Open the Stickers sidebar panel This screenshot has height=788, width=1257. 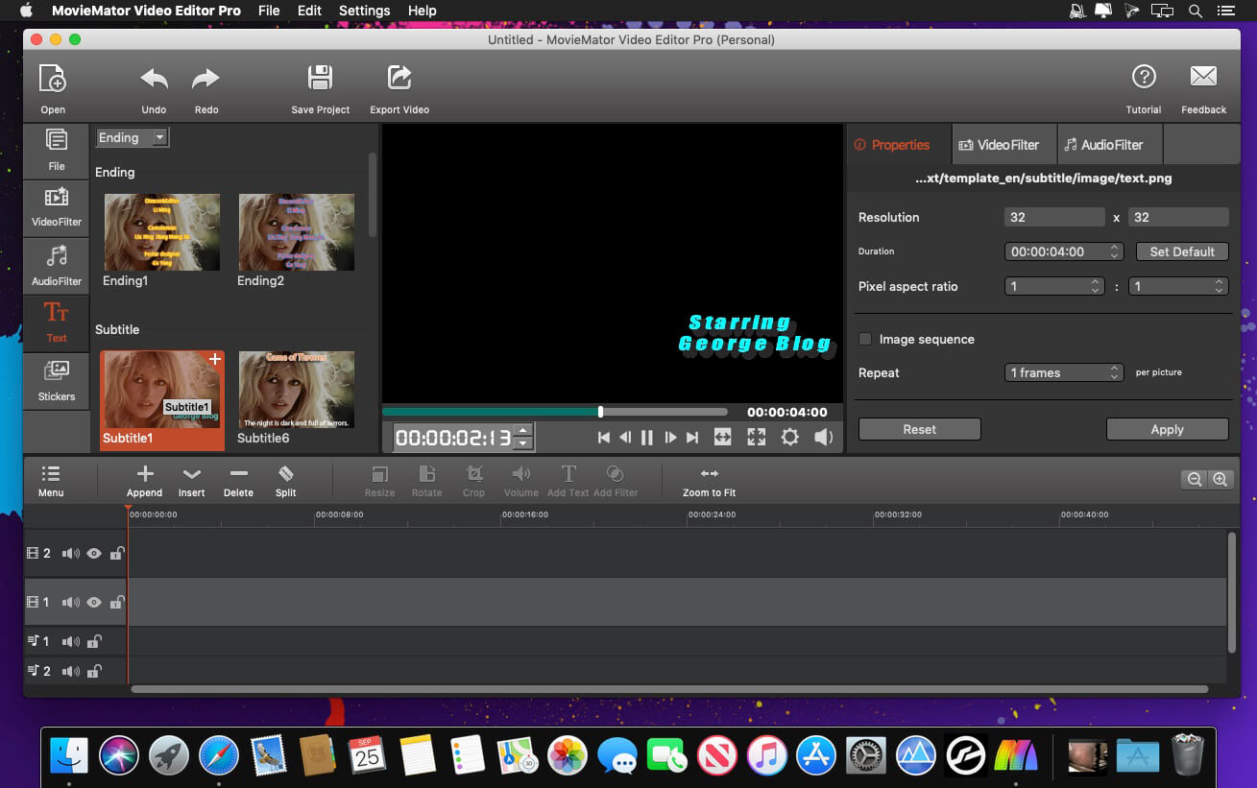tap(57, 380)
